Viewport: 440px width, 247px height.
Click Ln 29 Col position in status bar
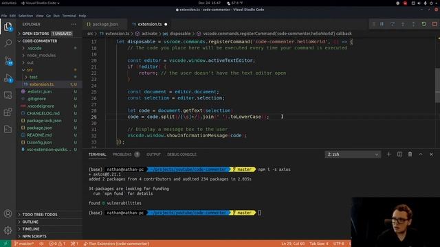click(293, 244)
